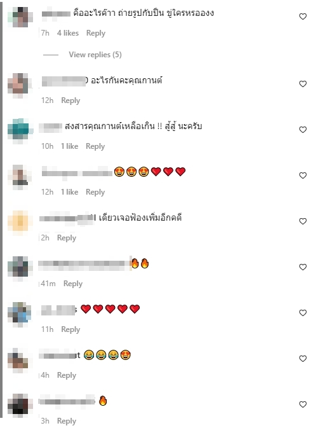315x435 pixels.
Task: Heart the two-flame comment from 41m ago
Action: [303, 267]
